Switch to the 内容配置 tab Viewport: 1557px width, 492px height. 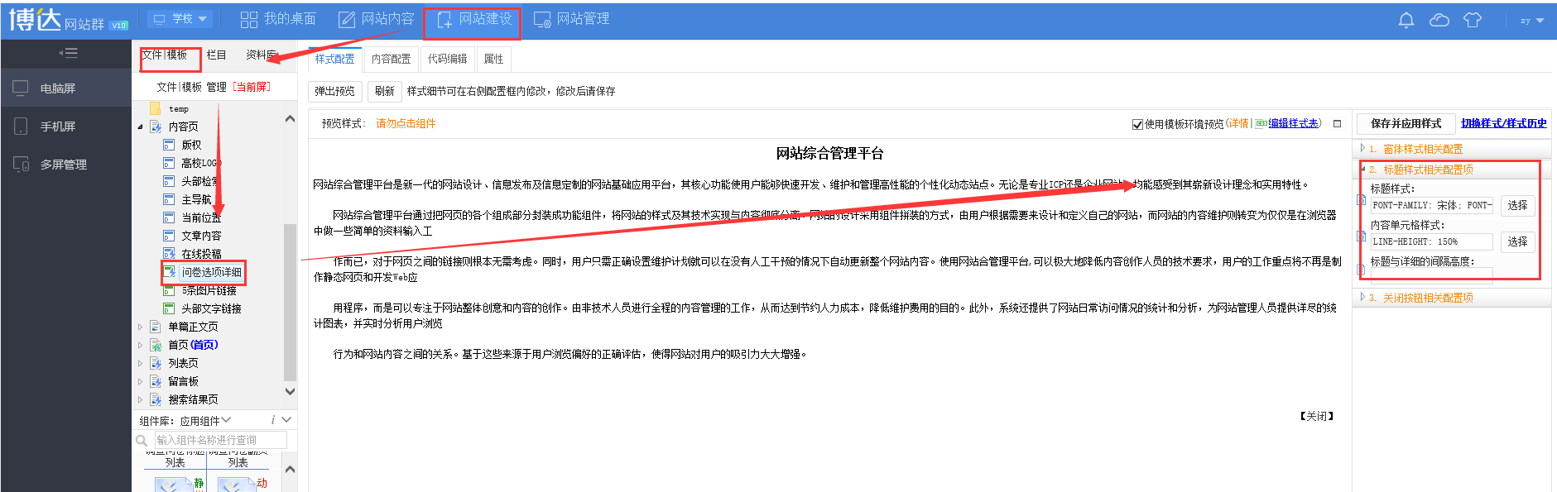[x=391, y=59]
